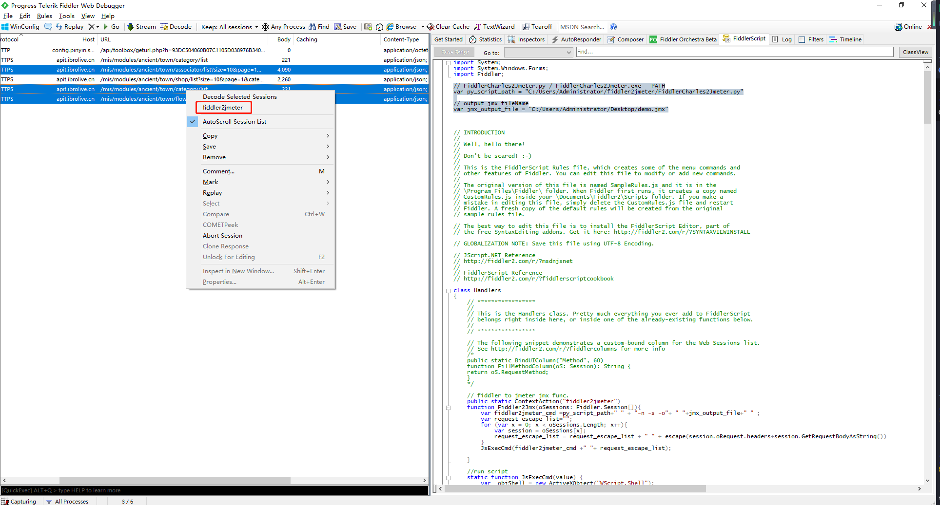Toggle Capturing in the status bar
Image resolution: width=940 pixels, height=505 pixels.
point(19,501)
